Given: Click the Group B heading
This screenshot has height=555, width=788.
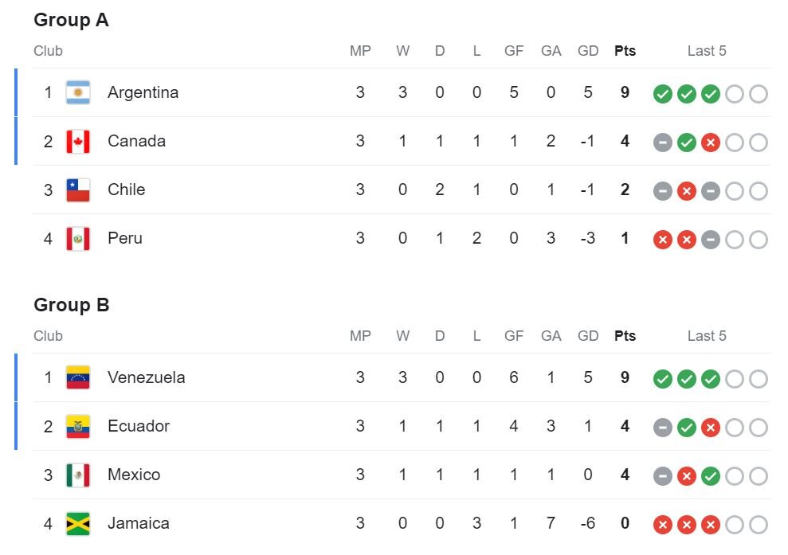Looking at the screenshot, I should click(72, 305).
